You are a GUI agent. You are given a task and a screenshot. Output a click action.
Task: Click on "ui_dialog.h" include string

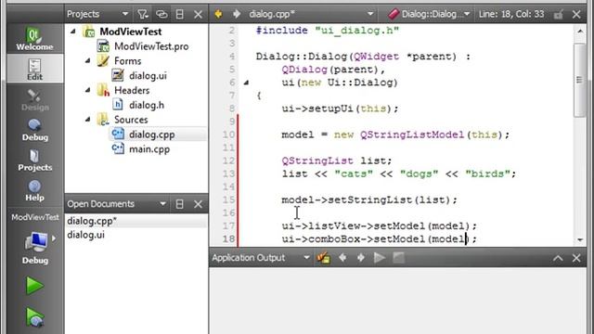click(x=356, y=31)
